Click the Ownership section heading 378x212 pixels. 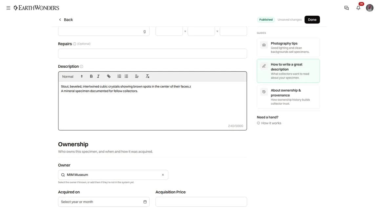[73, 144]
